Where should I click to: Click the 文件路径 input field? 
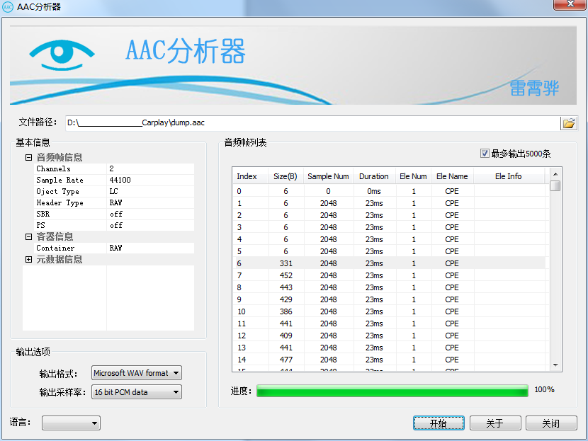coord(283,122)
